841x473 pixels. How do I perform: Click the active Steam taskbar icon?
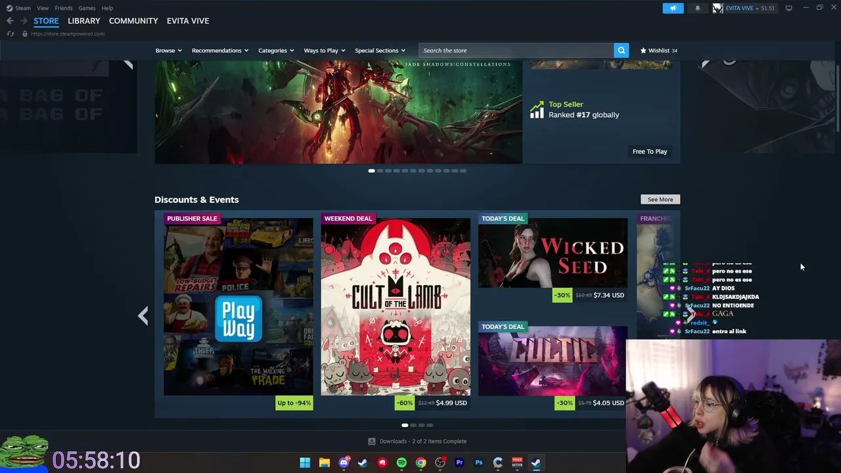[x=536, y=462]
